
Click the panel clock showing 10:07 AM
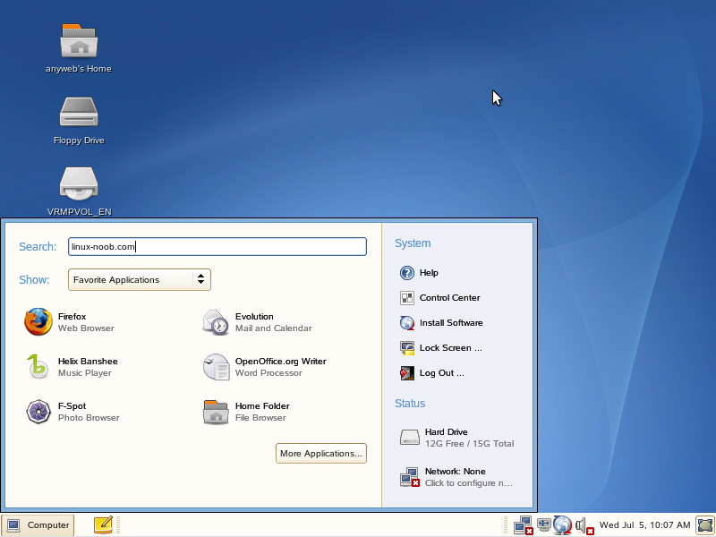(x=644, y=525)
